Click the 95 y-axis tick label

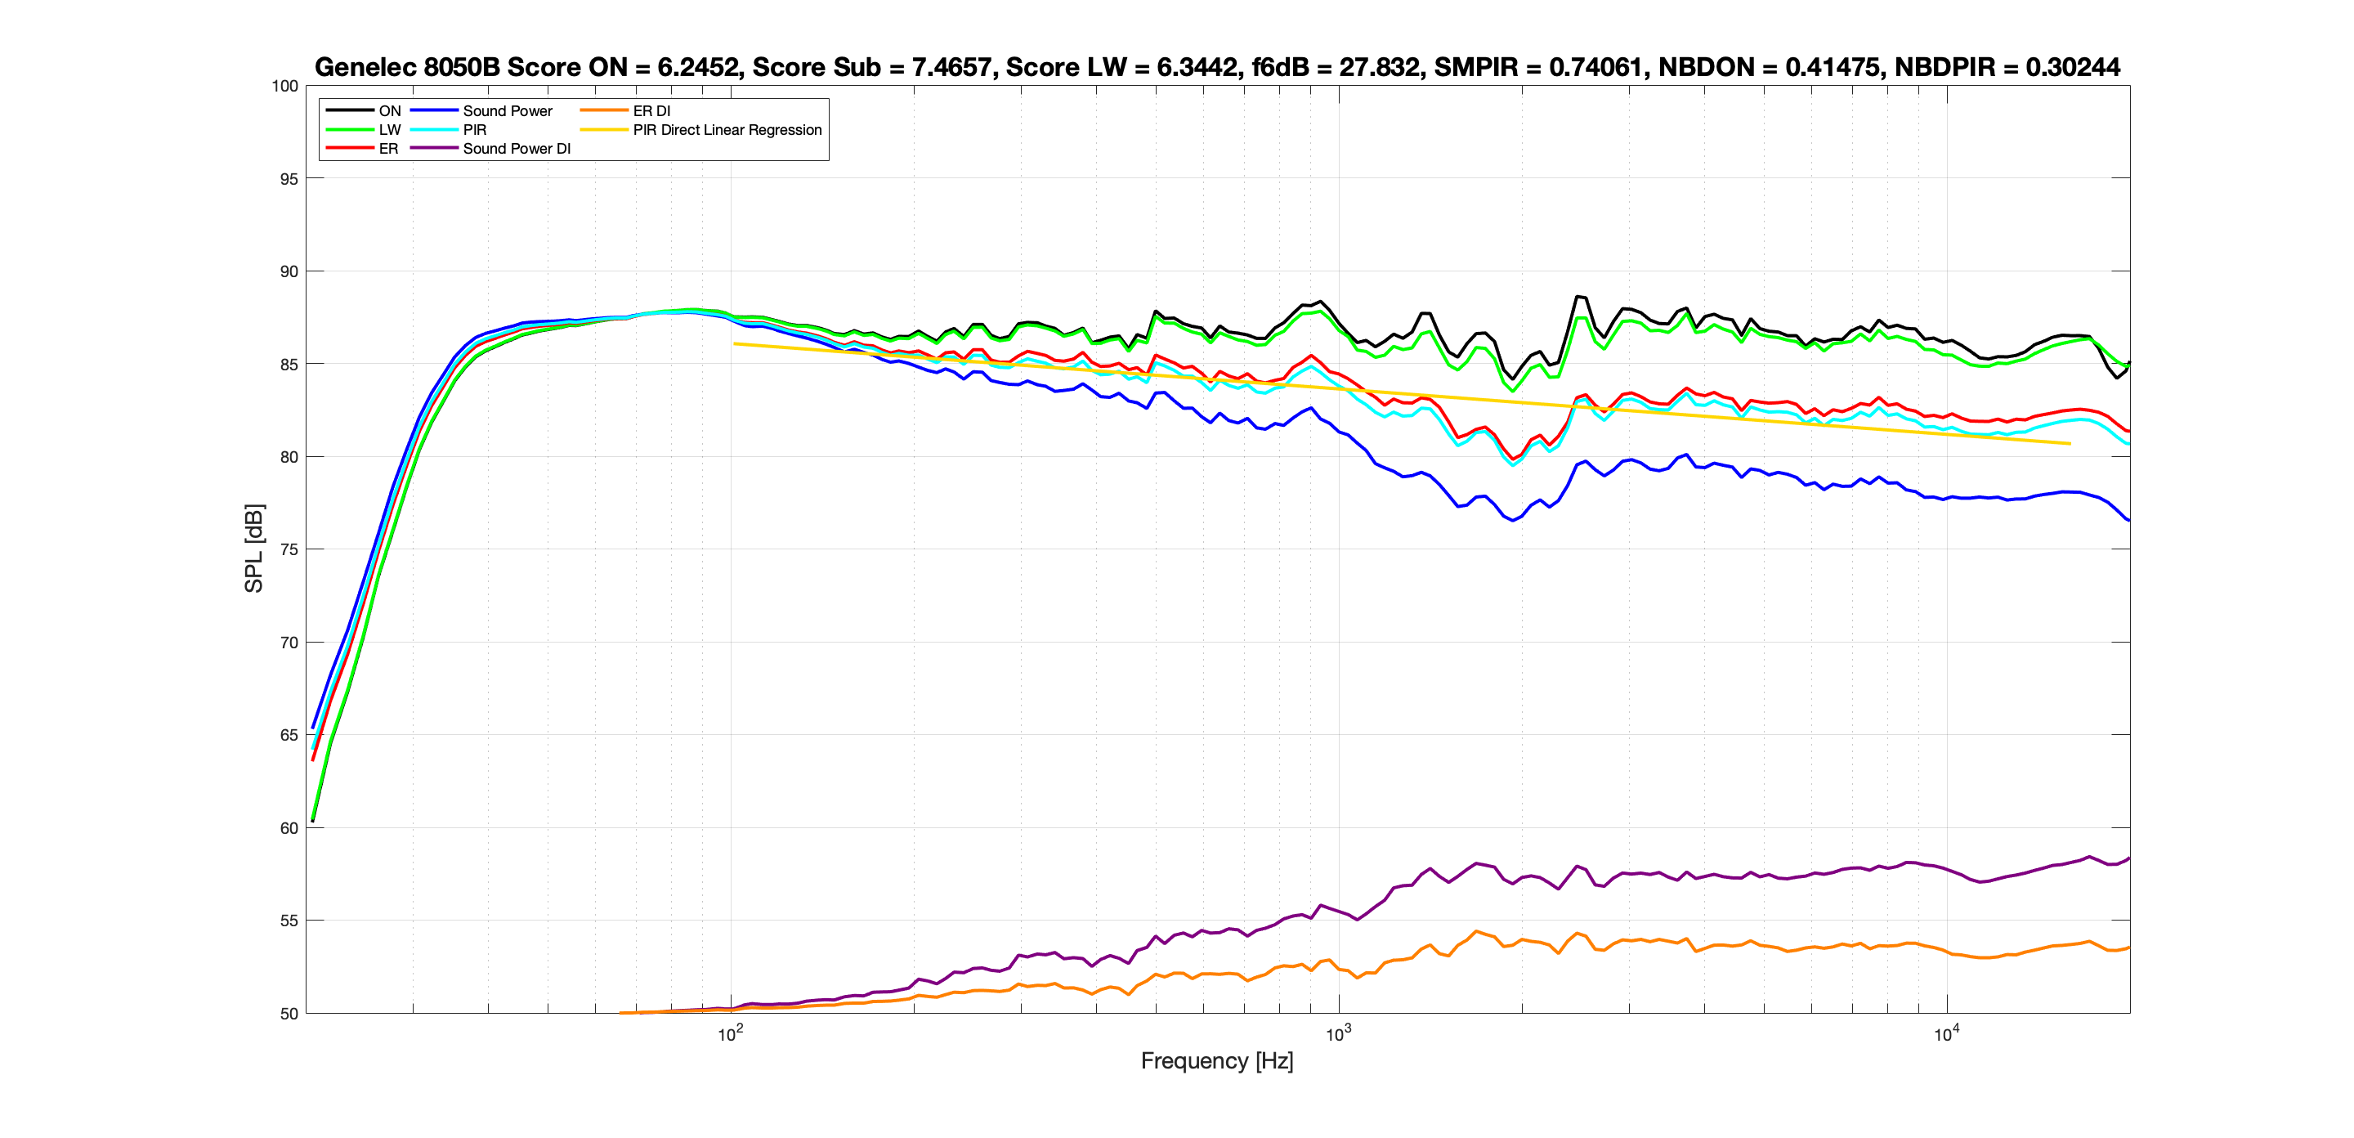[x=289, y=179]
